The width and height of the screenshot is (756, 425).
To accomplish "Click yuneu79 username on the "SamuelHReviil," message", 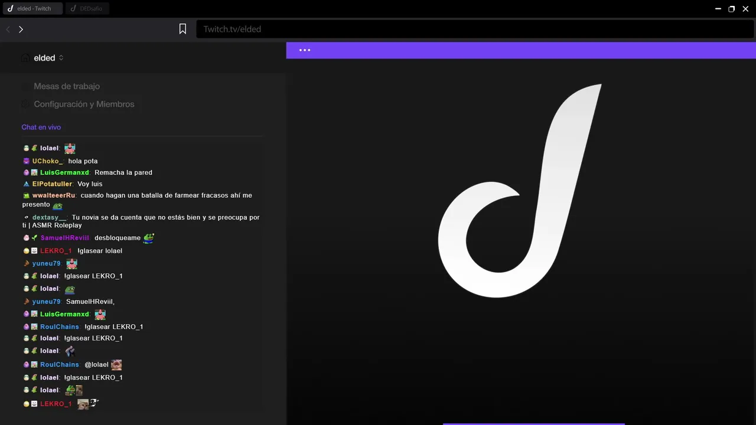I will point(47,302).
